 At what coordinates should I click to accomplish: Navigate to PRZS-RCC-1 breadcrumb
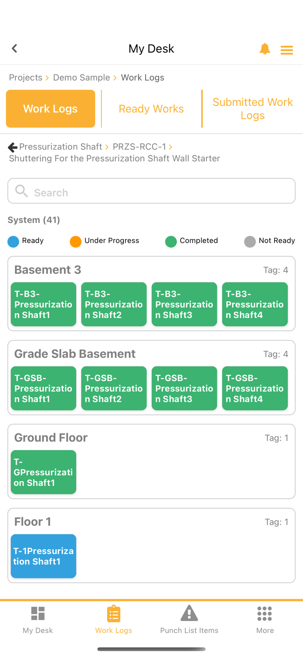(139, 147)
